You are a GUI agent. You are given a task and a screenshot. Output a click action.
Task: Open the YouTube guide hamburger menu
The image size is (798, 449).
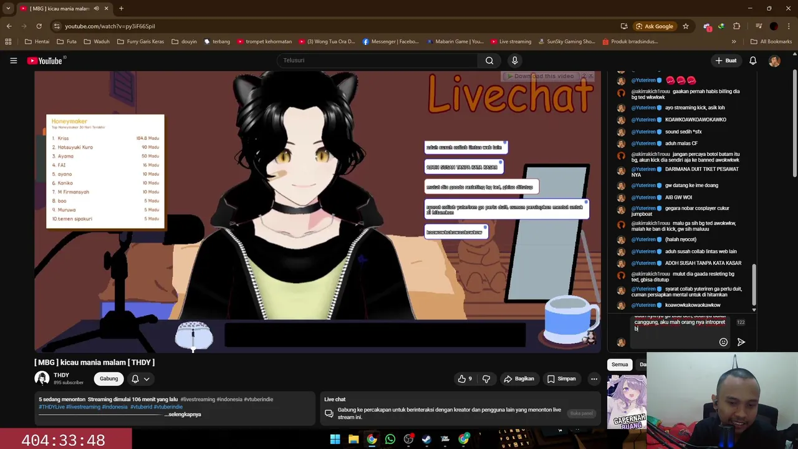point(13,60)
